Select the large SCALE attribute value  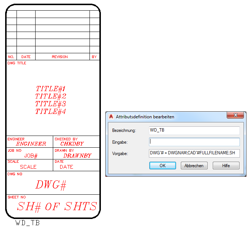(x=28, y=167)
